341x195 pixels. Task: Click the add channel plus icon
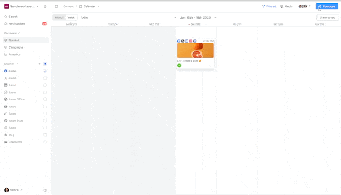pyautogui.click(x=40, y=64)
